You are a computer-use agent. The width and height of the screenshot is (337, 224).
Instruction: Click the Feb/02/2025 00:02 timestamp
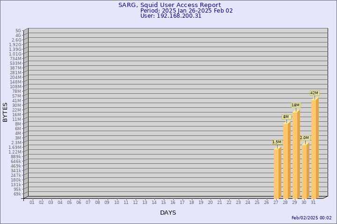[x=311, y=218]
